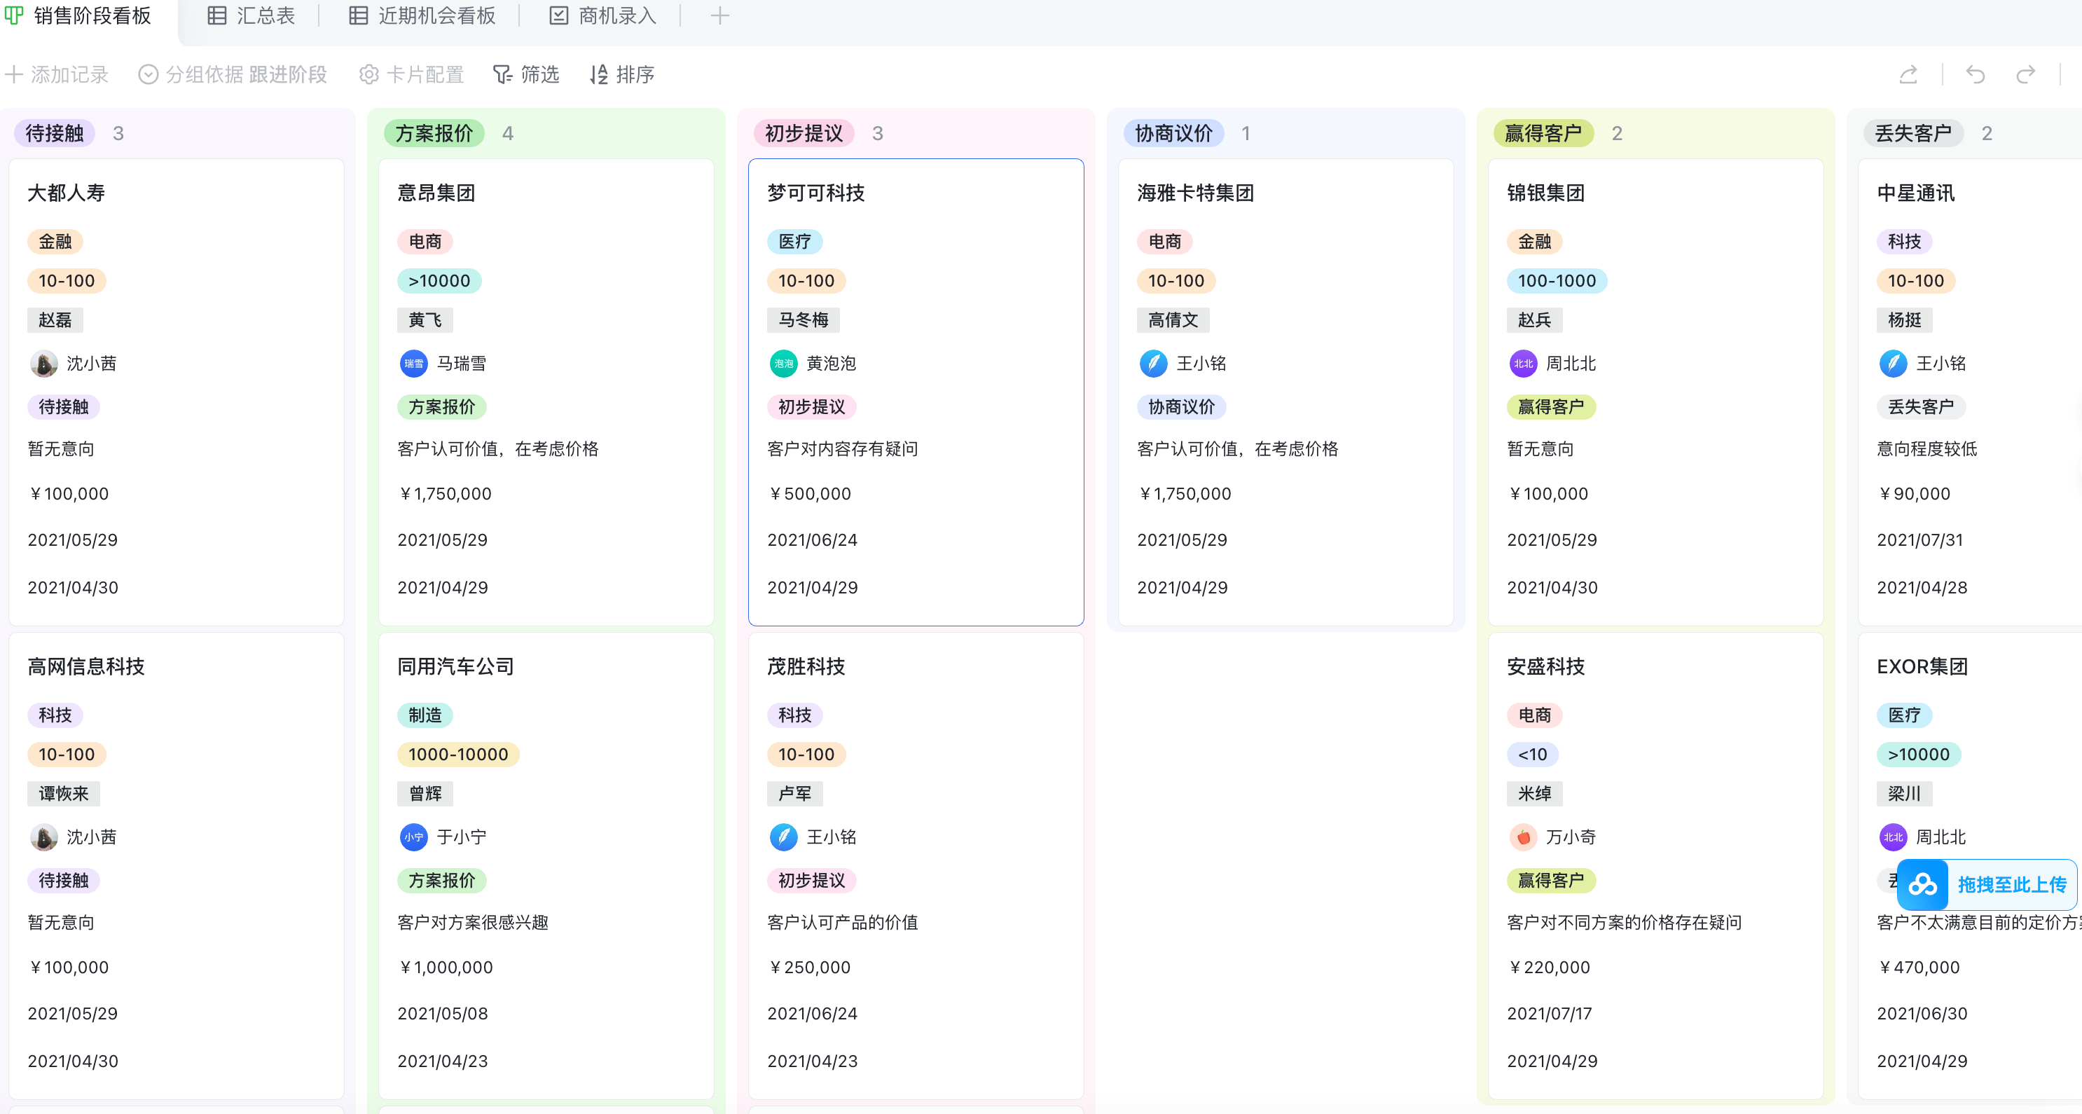
Task: Click 赢得客户 column header tag
Action: (1543, 133)
